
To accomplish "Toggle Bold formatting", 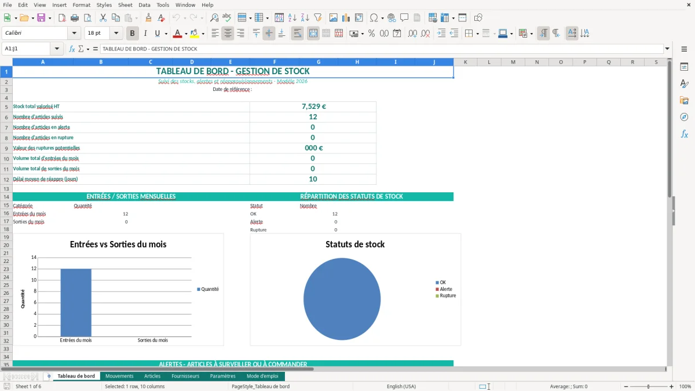I will click(x=133, y=34).
